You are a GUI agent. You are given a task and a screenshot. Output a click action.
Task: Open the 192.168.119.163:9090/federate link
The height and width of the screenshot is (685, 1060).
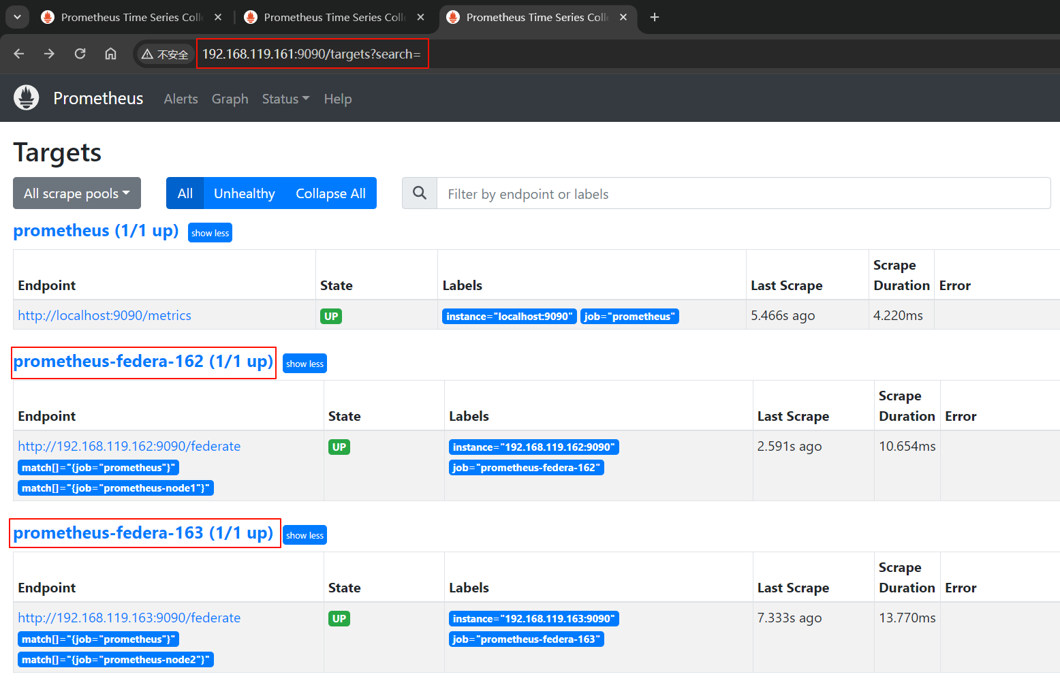(x=129, y=618)
